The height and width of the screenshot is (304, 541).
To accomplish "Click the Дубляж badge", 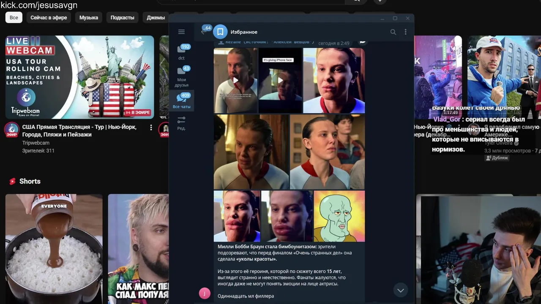I will 497,158.
